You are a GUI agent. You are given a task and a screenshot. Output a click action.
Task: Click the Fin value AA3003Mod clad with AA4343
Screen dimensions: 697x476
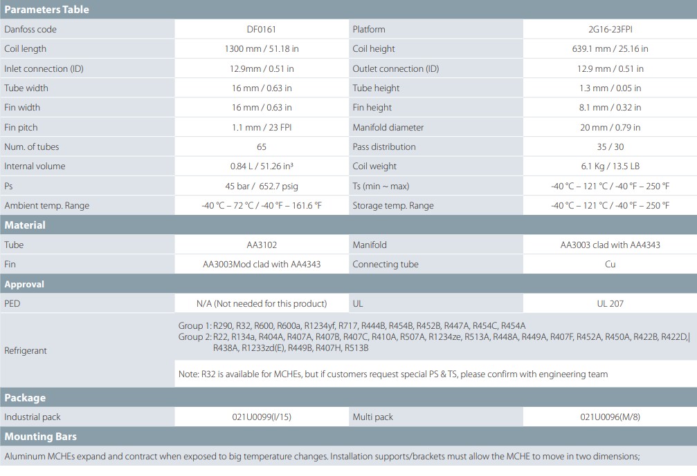[262, 265]
